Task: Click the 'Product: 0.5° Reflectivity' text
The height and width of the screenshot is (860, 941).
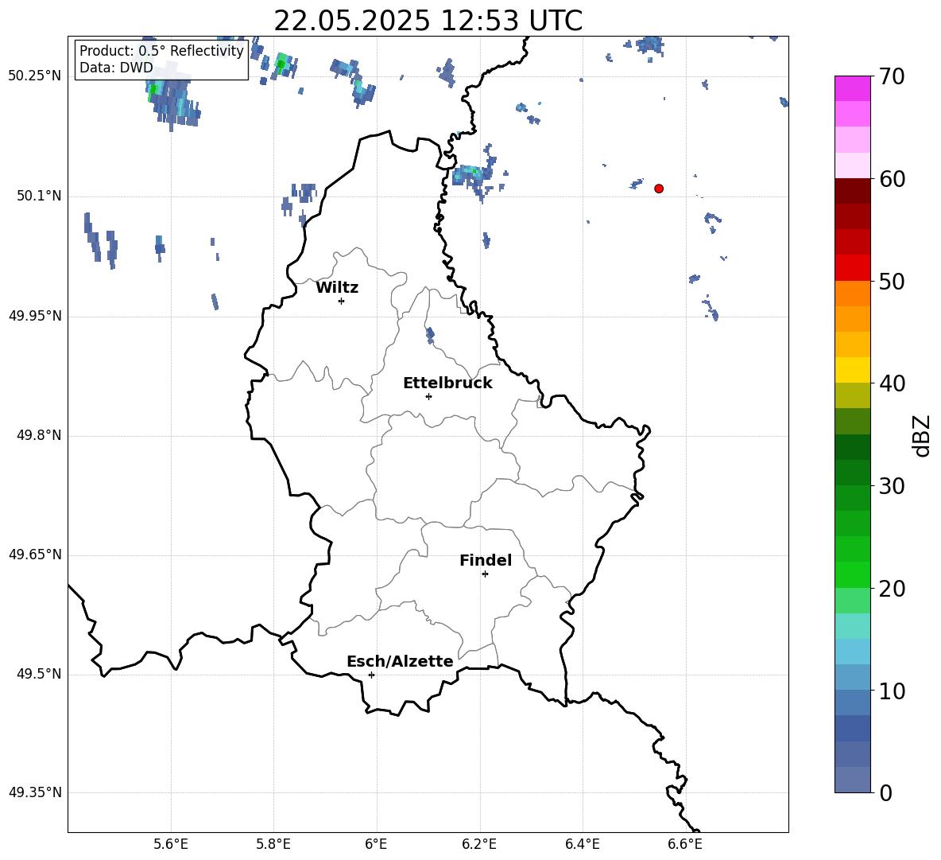Action: point(161,51)
